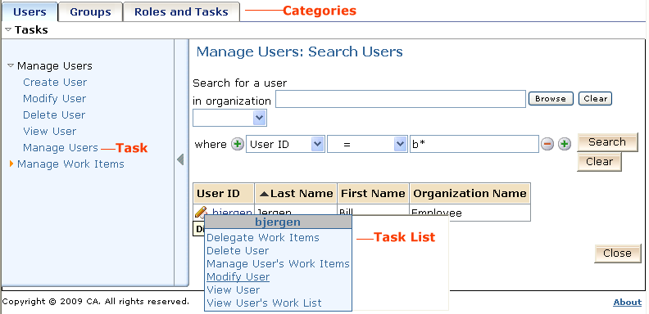
Task: Click the First Name column header
Action: point(373,193)
